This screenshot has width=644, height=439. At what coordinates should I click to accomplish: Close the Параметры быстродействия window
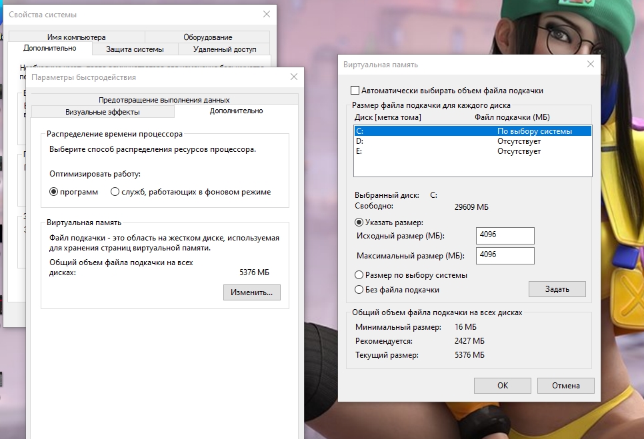[x=293, y=77]
